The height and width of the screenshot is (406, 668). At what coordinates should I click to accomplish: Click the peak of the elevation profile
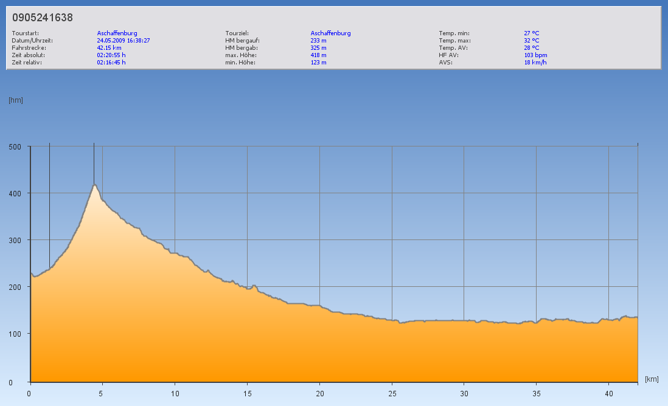pyautogui.click(x=94, y=185)
